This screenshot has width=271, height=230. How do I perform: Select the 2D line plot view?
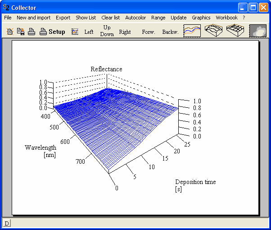[x=192, y=31]
